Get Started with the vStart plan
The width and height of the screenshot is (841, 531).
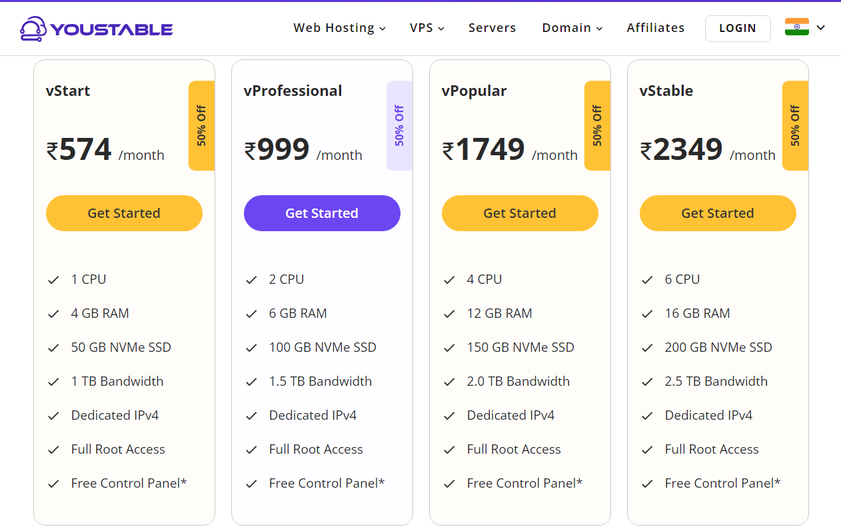pos(124,213)
